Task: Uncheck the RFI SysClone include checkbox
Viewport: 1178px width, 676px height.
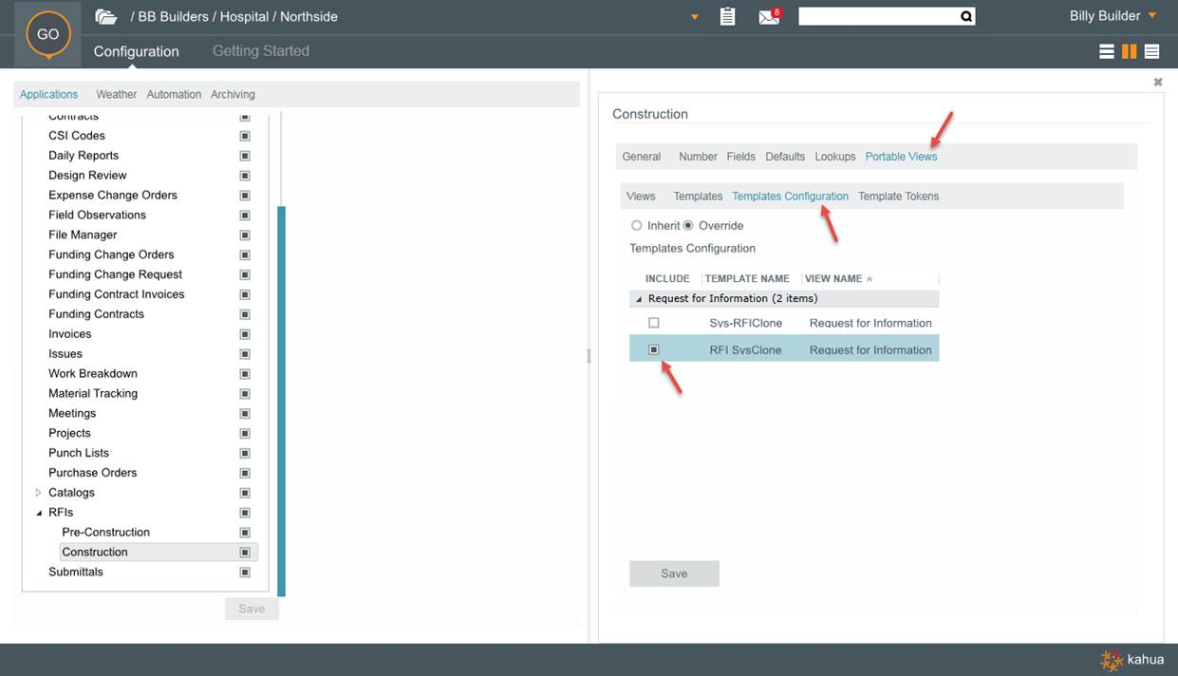Action: (x=654, y=350)
